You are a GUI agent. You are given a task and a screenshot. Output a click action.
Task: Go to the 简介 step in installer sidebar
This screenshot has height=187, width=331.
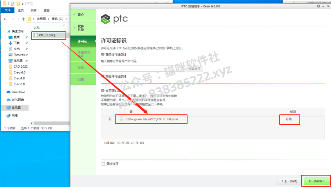[83, 15]
